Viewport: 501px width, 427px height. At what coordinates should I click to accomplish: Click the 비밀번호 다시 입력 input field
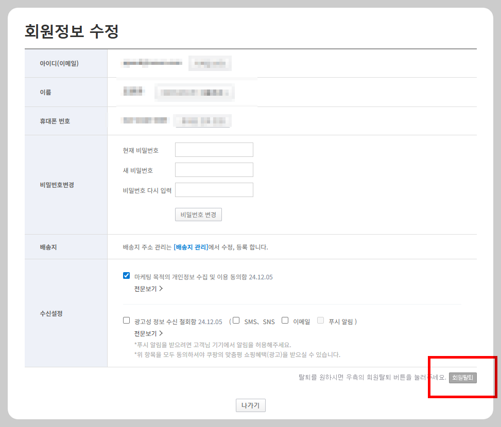[x=214, y=189]
